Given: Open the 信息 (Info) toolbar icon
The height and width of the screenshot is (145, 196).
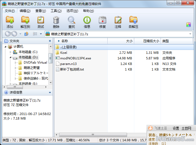Looking at the screenshot, I should pos(87,20).
